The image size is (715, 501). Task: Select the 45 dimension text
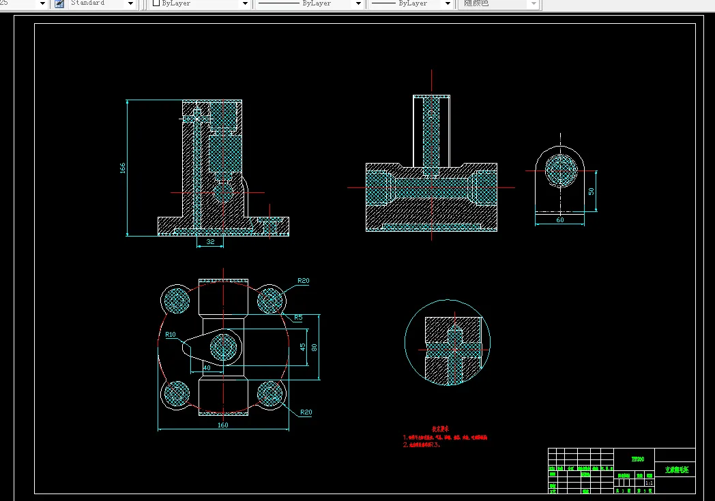click(x=302, y=347)
